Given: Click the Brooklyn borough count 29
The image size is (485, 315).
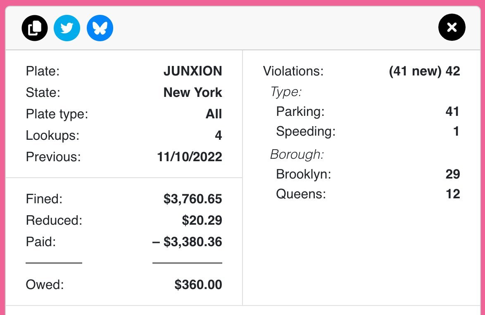Looking at the screenshot, I should 453,174.
